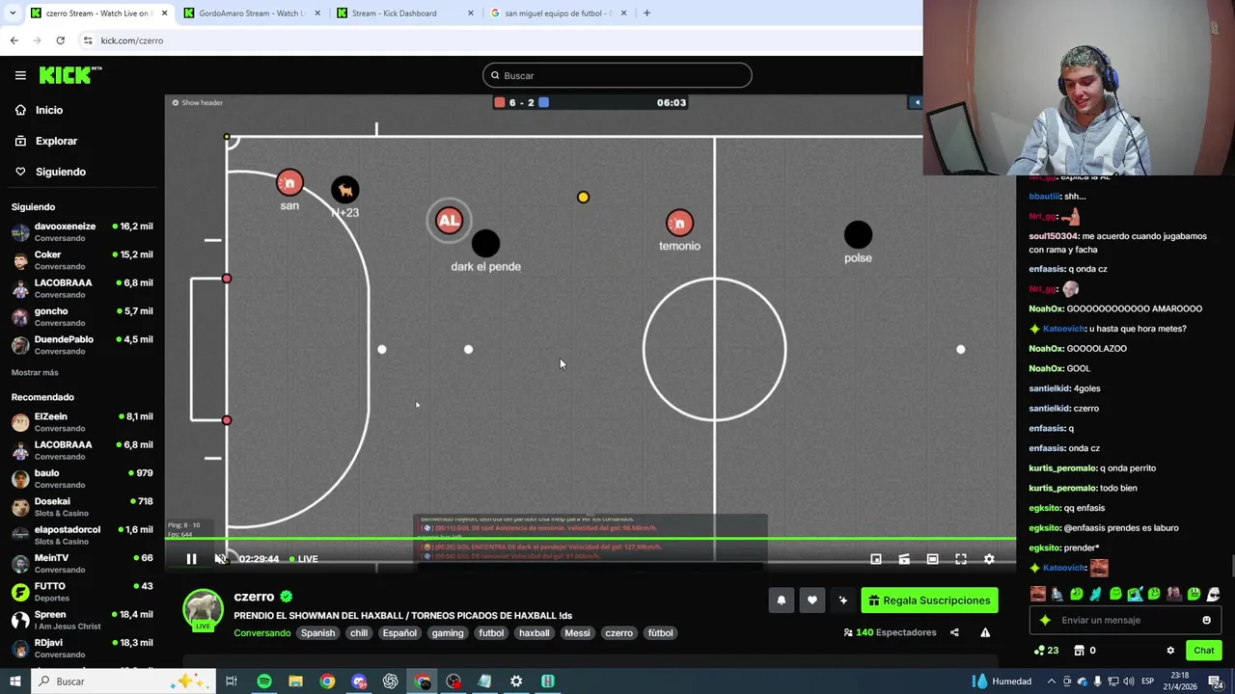Click czerro channel avatar
Screen dimensions: 1235x694
[x=203, y=610]
